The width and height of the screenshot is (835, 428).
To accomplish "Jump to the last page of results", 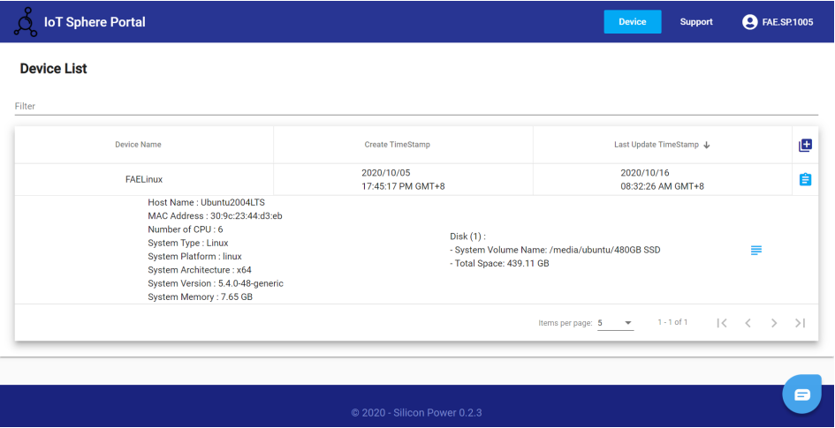I will tap(800, 323).
